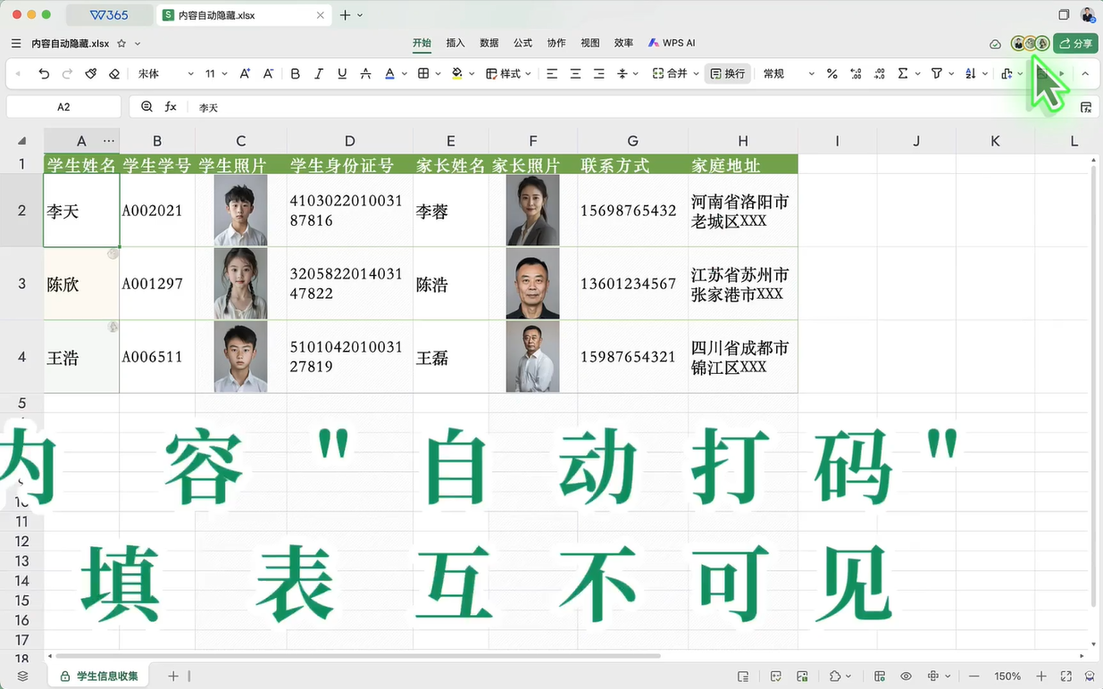Click the Name Box showing A2

click(63, 107)
